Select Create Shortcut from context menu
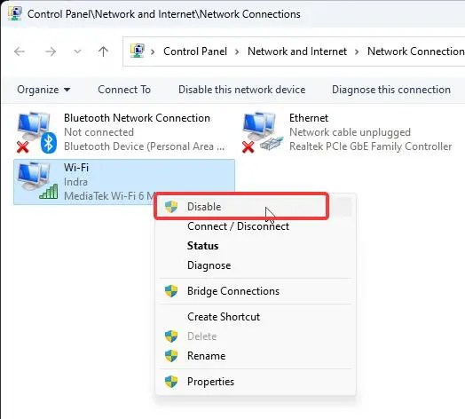The height and width of the screenshot is (419, 465). pyautogui.click(x=224, y=317)
